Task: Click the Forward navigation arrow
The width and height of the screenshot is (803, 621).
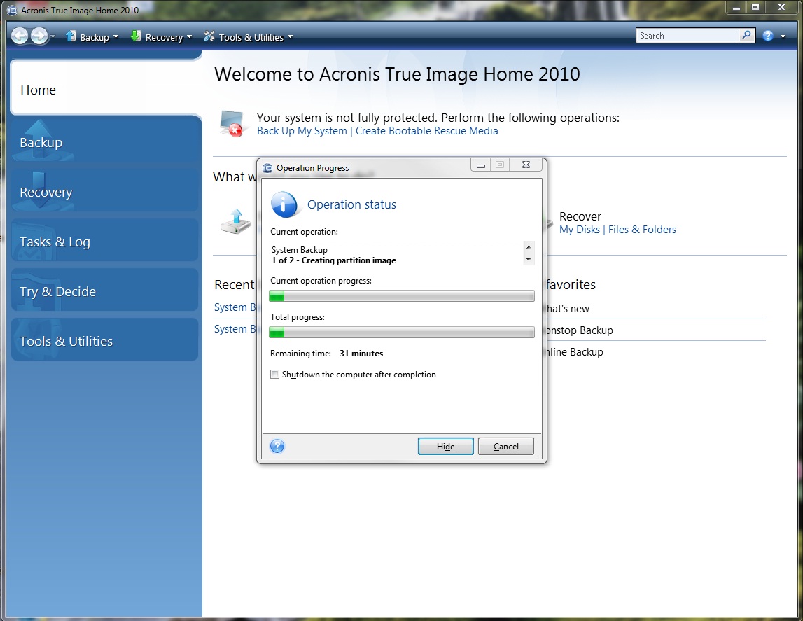Action: 39,36
